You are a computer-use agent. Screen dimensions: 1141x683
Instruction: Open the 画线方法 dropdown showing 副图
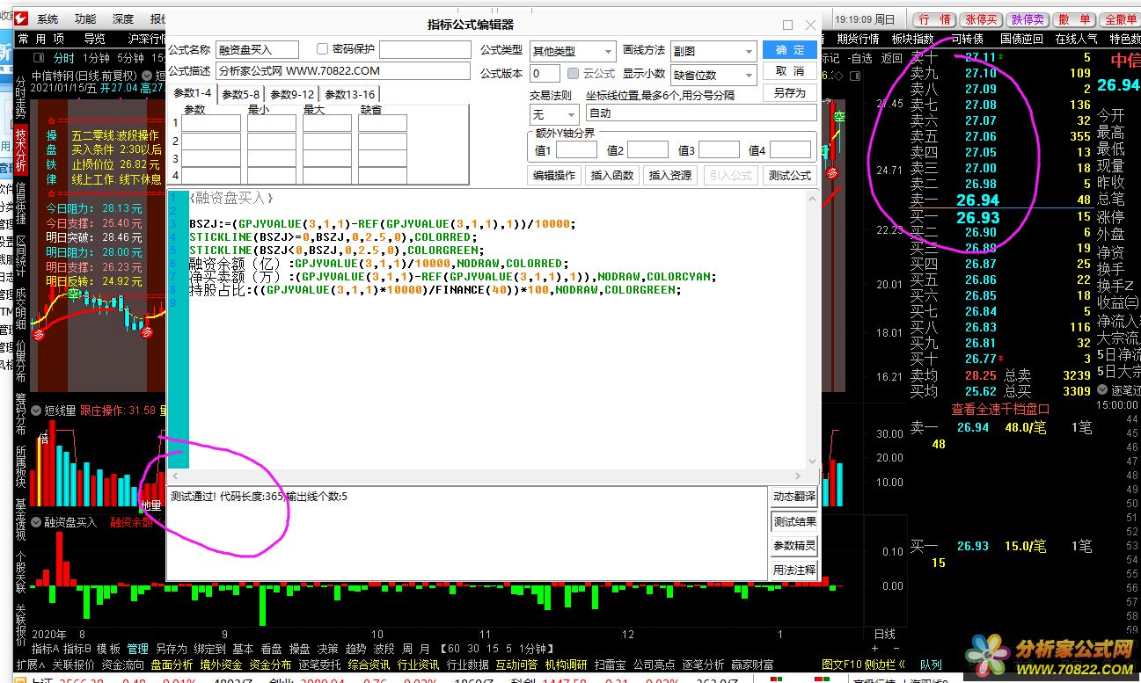(x=713, y=52)
